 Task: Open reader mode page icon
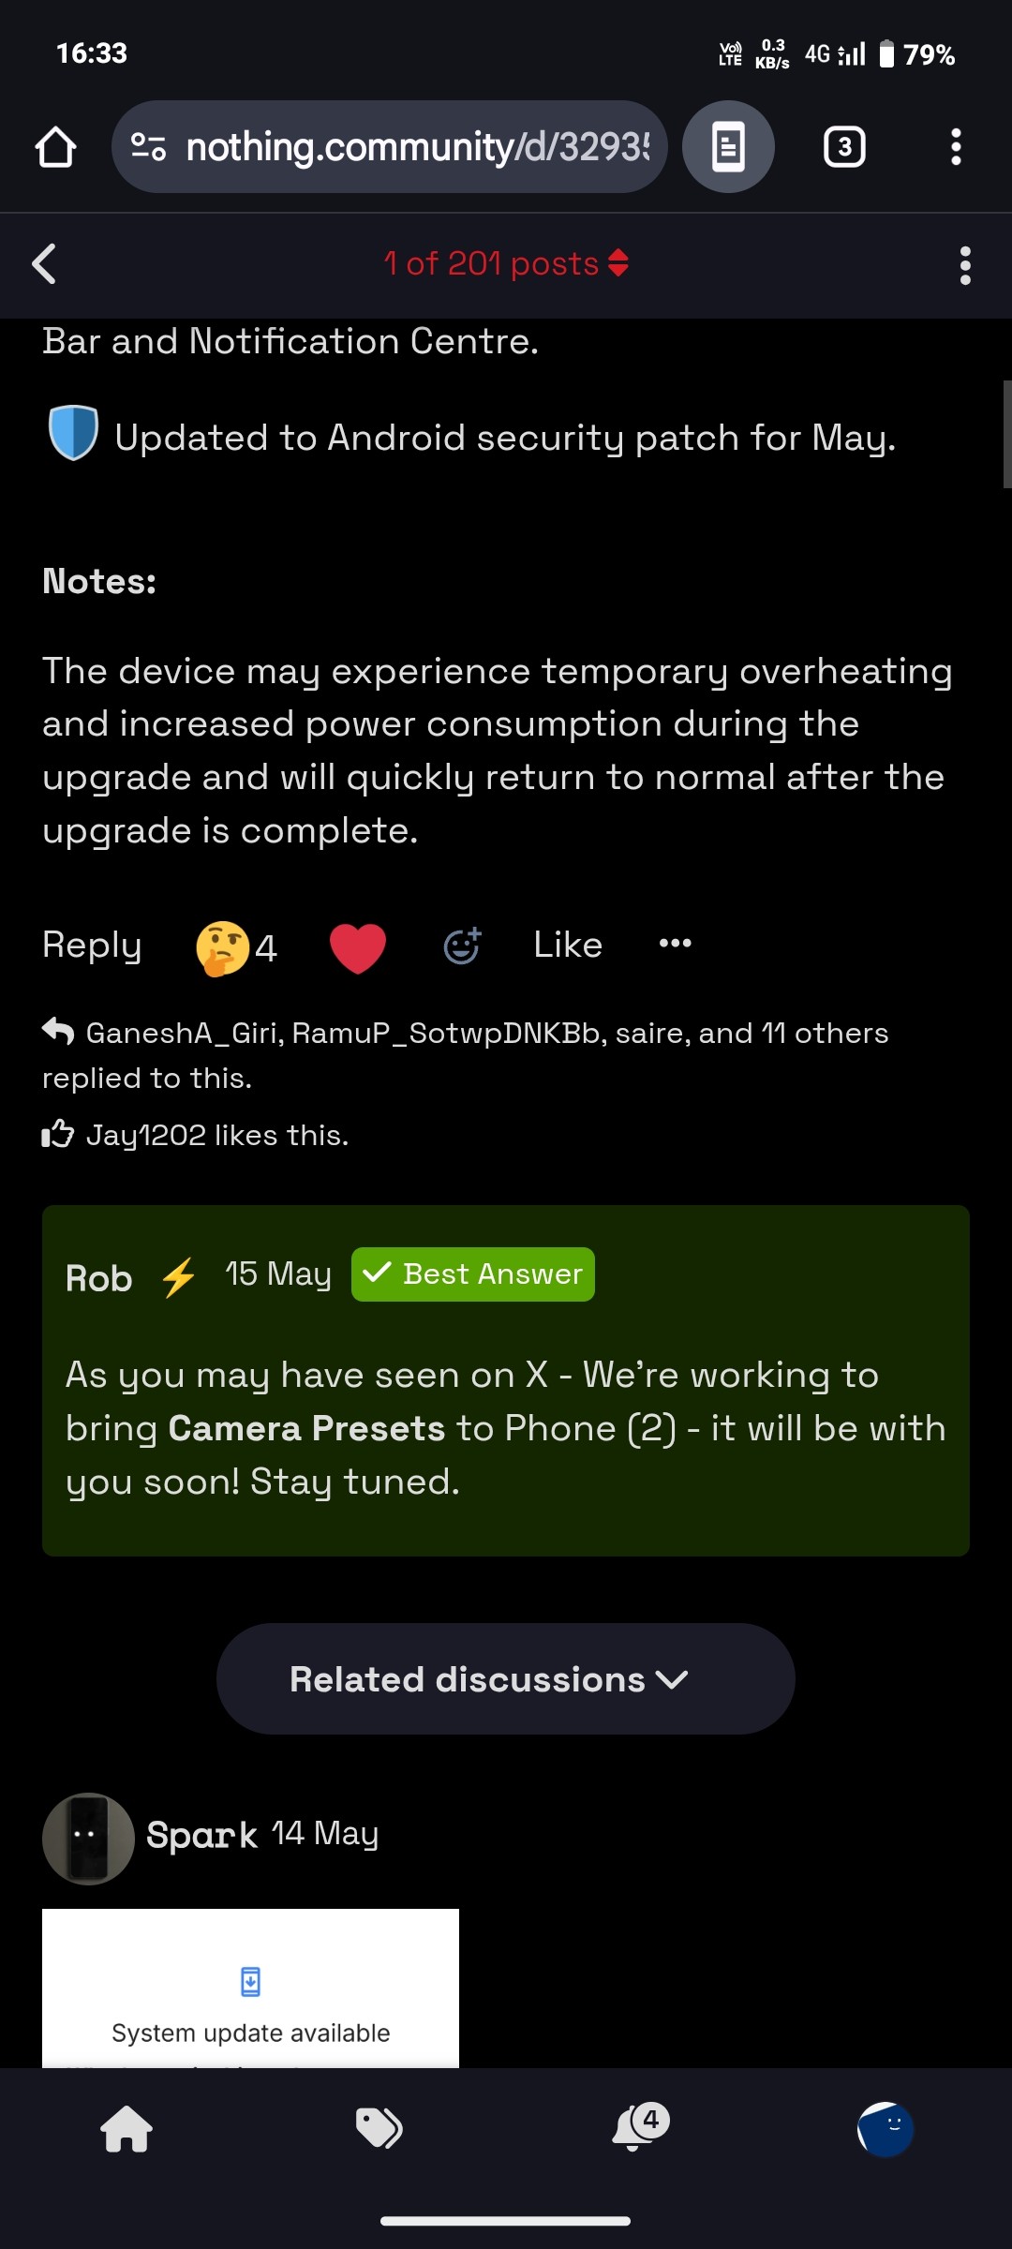tap(728, 147)
